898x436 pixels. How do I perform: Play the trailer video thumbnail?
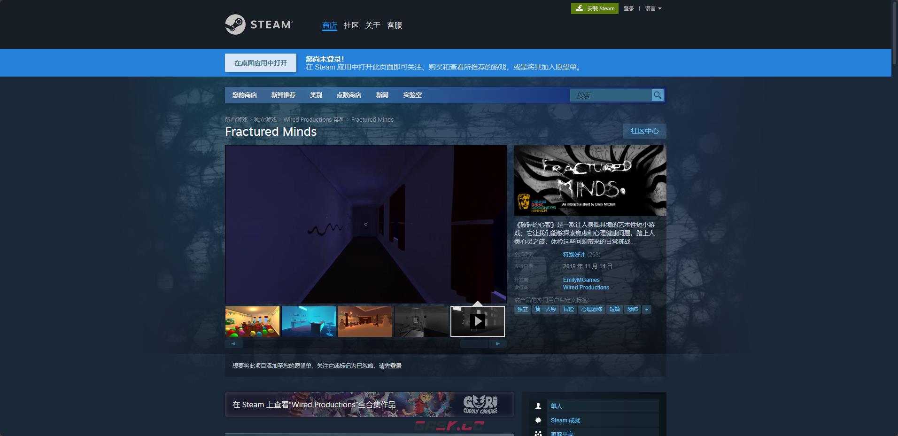coord(478,321)
